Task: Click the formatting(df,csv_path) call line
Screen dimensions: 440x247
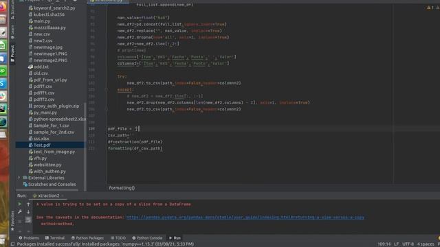Action: [x=135, y=148]
